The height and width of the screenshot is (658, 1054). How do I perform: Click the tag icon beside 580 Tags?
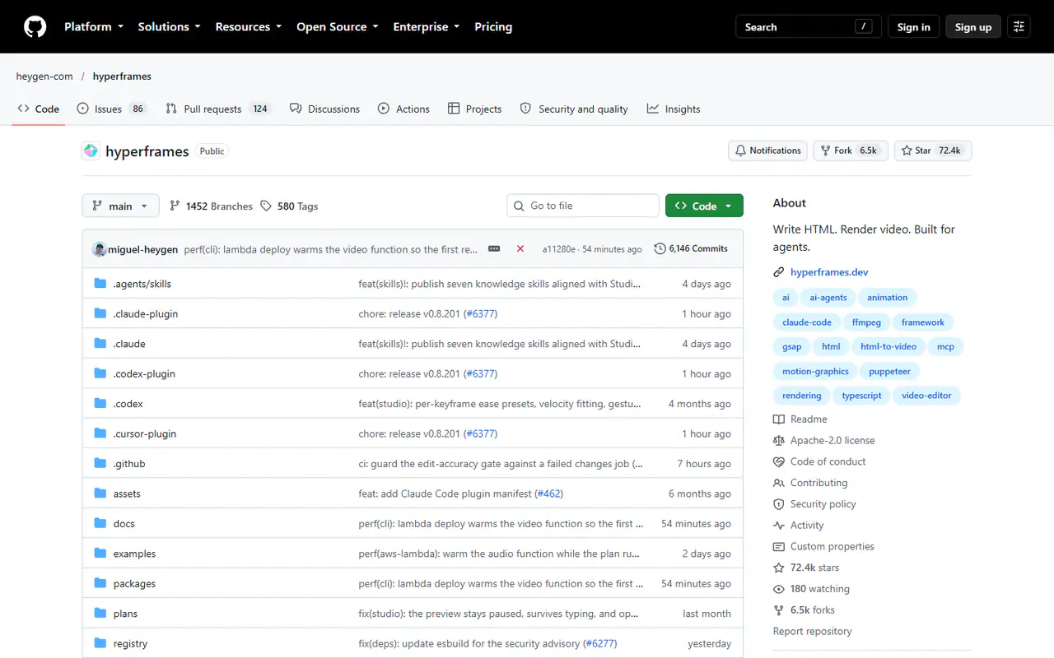coord(266,206)
